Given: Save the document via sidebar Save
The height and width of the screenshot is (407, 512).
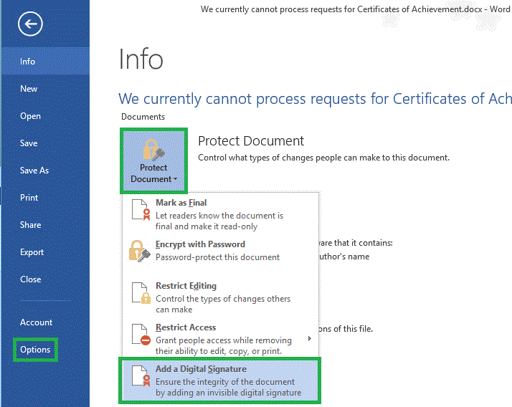Looking at the screenshot, I should point(29,143).
